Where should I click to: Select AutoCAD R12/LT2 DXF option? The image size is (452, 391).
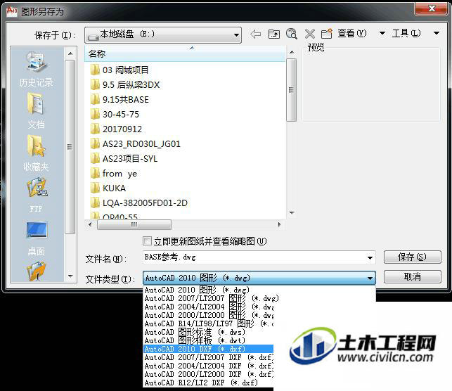click(208, 383)
